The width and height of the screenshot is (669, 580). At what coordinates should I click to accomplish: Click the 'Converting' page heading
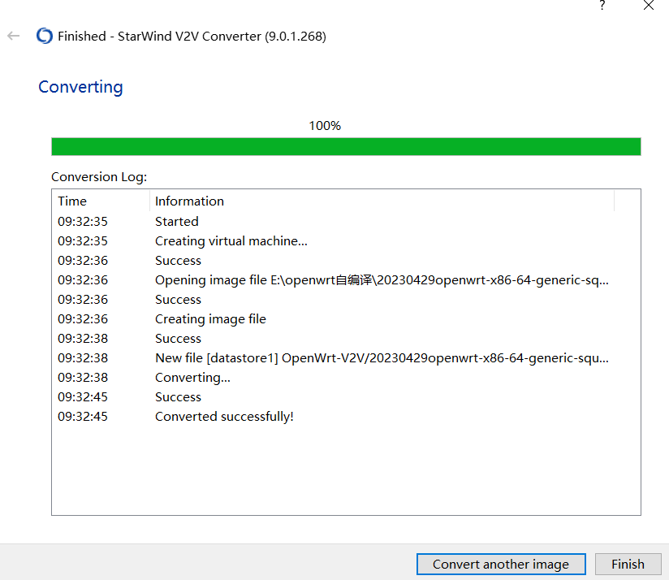click(80, 87)
